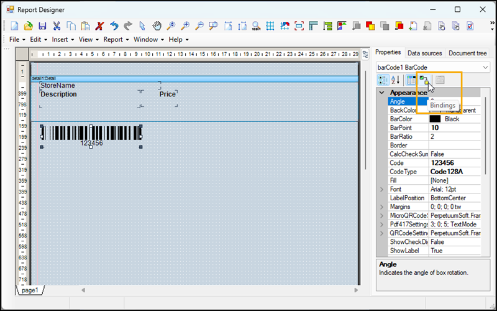Viewport: 497px width, 311px height.
Task: Expand the Margins property
Action: pos(381,207)
